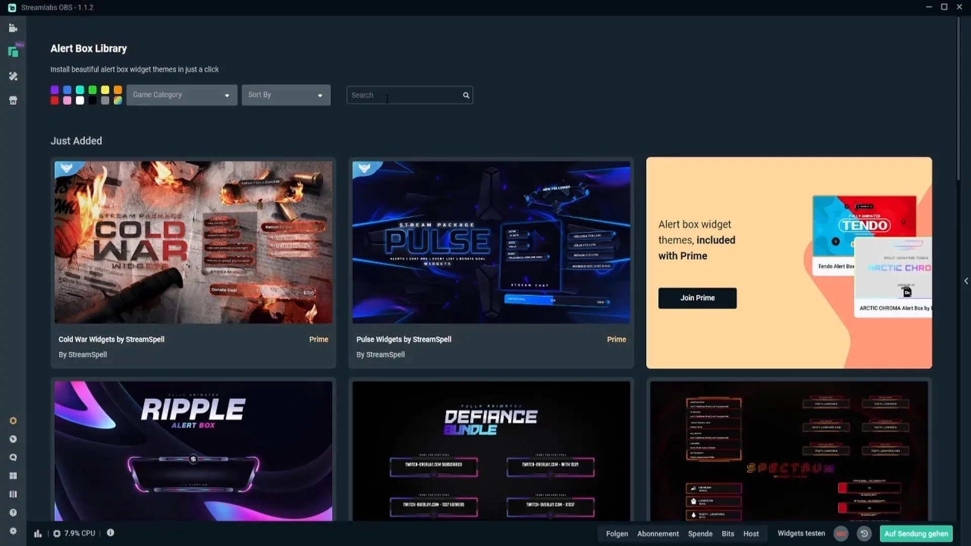
Task: Click the CPU chip icon in status bar
Action: pos(57,533)
